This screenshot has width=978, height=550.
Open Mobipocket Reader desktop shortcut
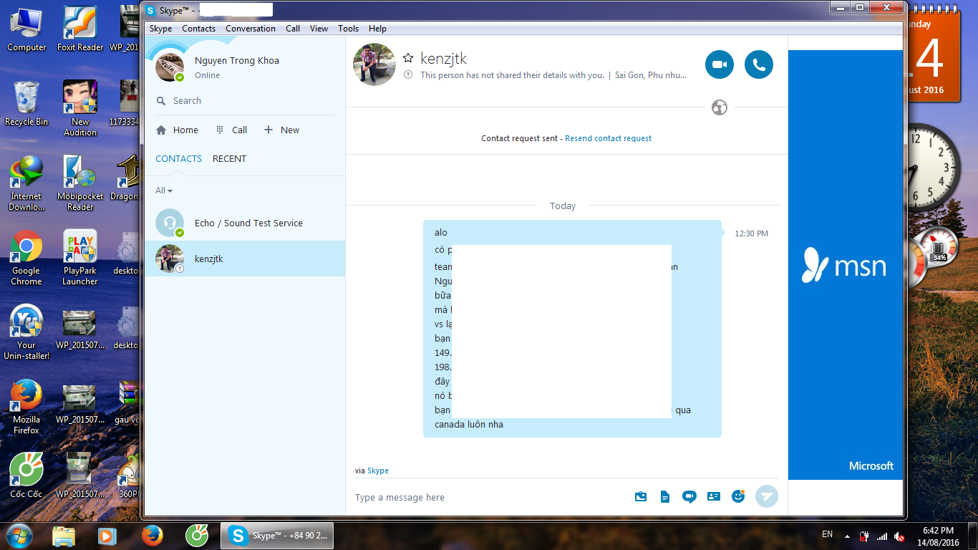[80, 183]
